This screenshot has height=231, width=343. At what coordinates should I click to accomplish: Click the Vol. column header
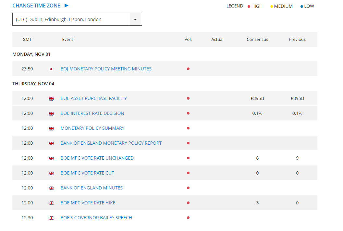188,40
